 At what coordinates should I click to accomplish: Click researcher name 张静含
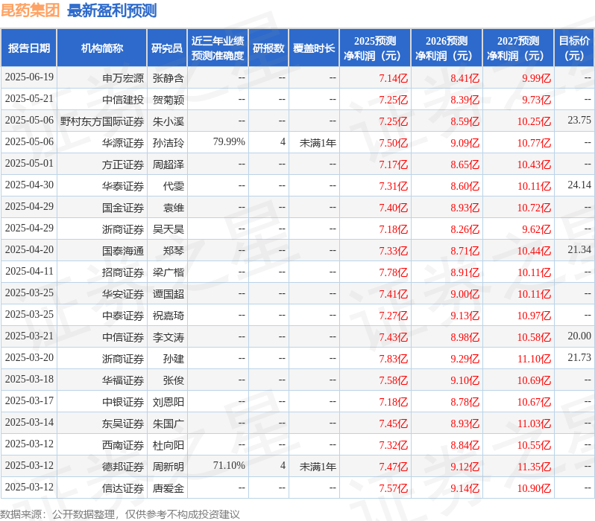(x=168, y=78)
